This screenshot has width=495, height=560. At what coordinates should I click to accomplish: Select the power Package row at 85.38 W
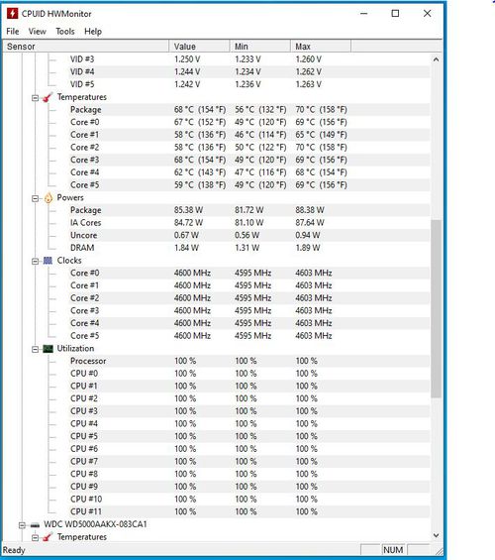[249, 210]
